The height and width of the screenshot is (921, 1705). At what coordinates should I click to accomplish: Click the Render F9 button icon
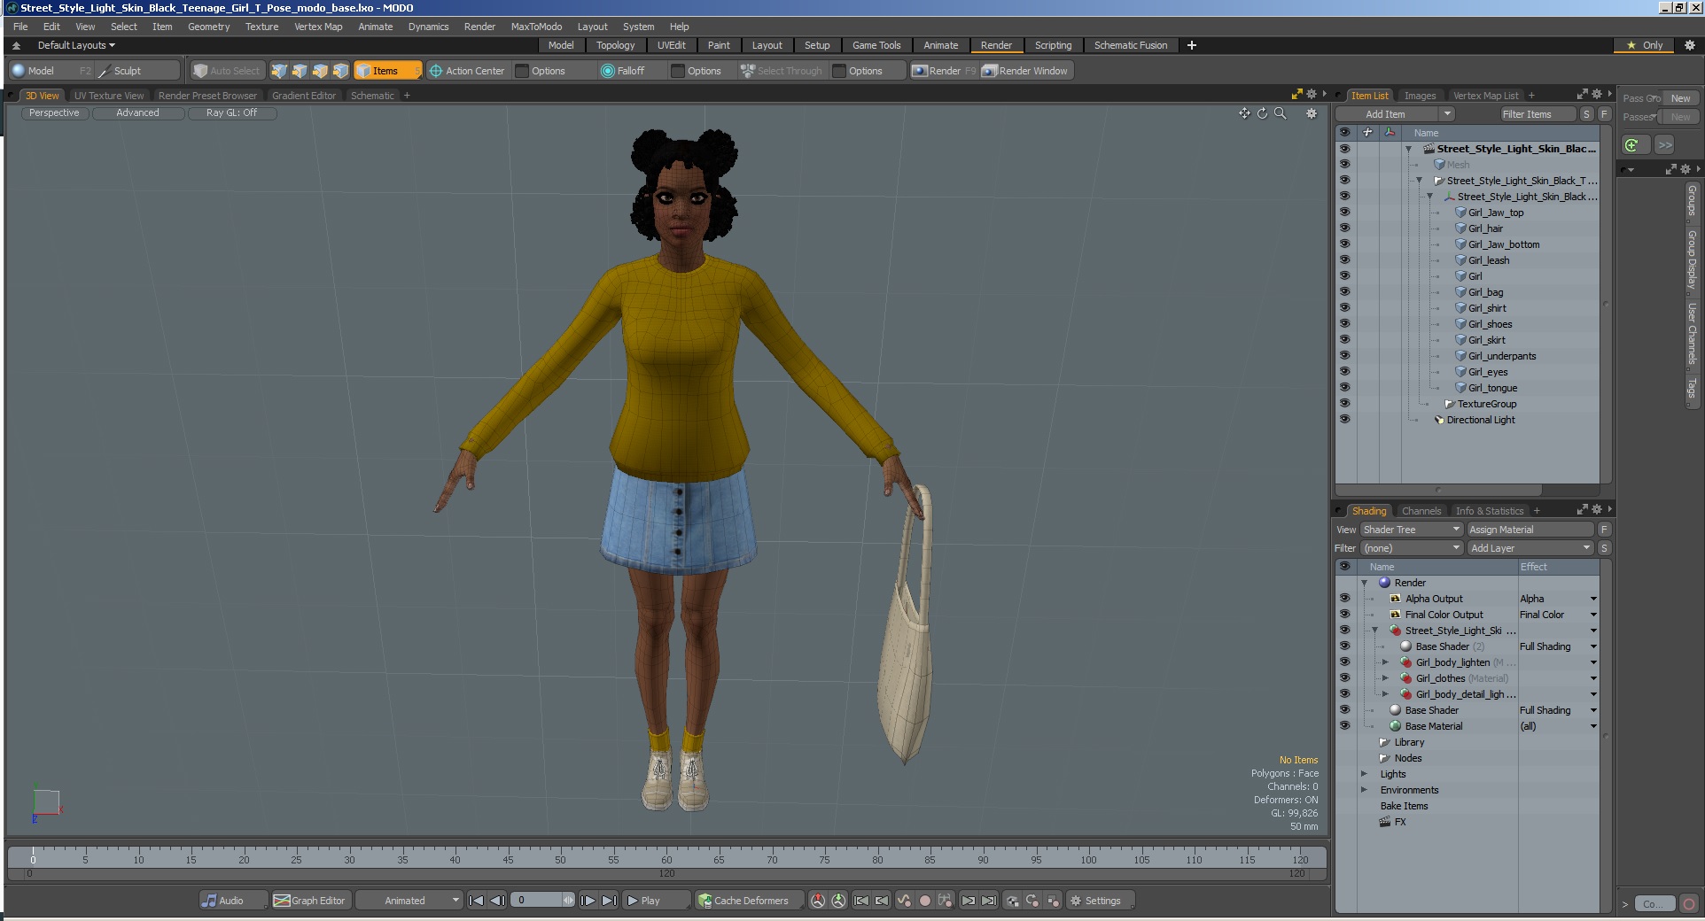(x=920, y=71)
